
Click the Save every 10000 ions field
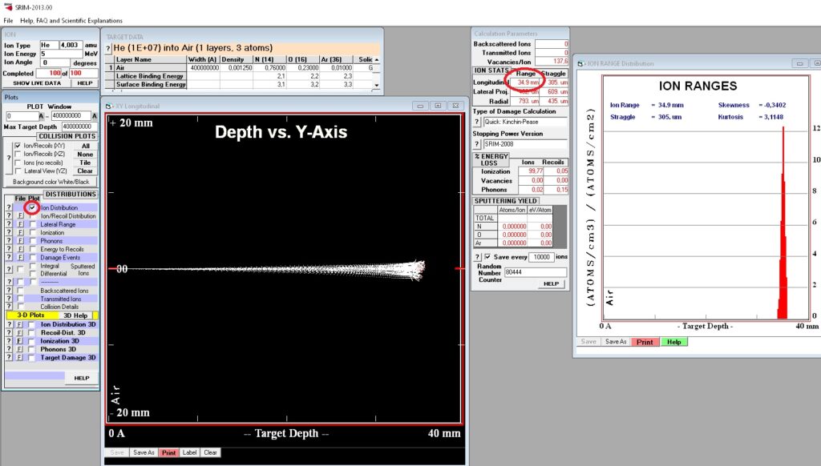pos(541,257)
